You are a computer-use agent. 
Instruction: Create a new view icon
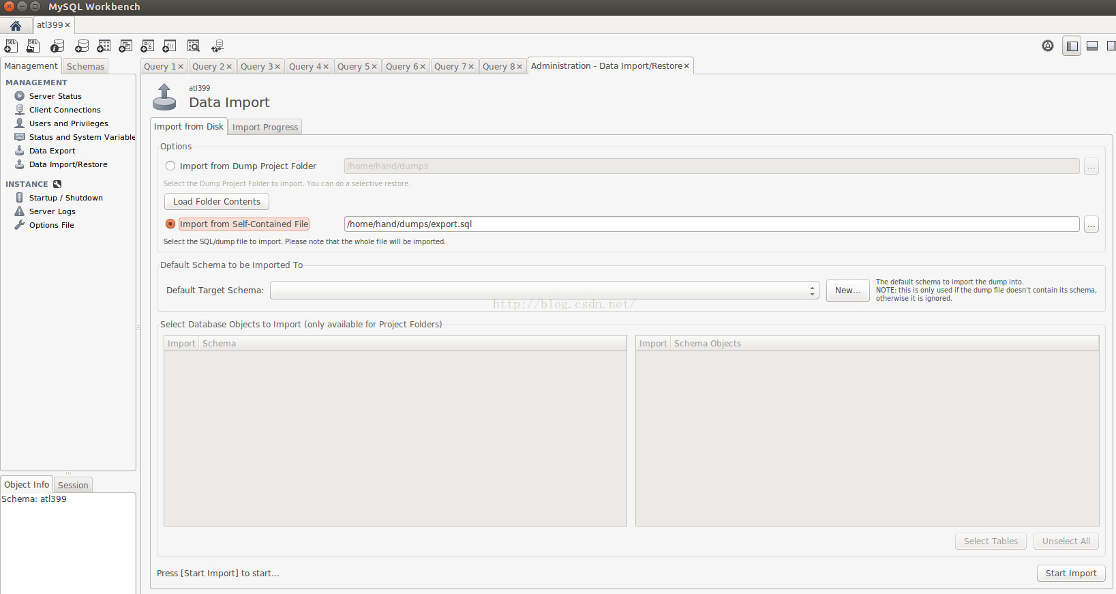pyautogui.click(x=125, y=46)
